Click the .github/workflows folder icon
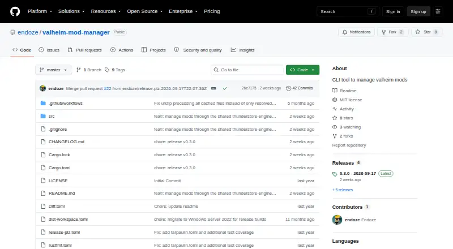The image size is (453, 249). (x=43, y=103)
